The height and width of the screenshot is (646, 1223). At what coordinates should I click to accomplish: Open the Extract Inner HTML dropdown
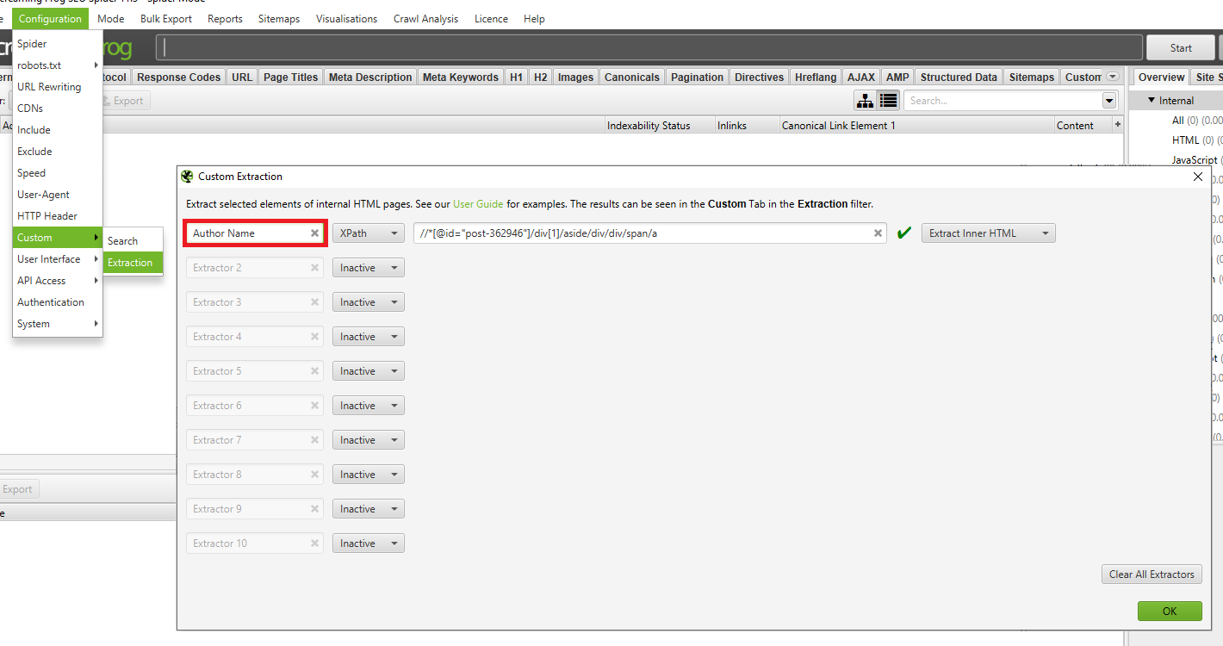(x=988, y=233)
